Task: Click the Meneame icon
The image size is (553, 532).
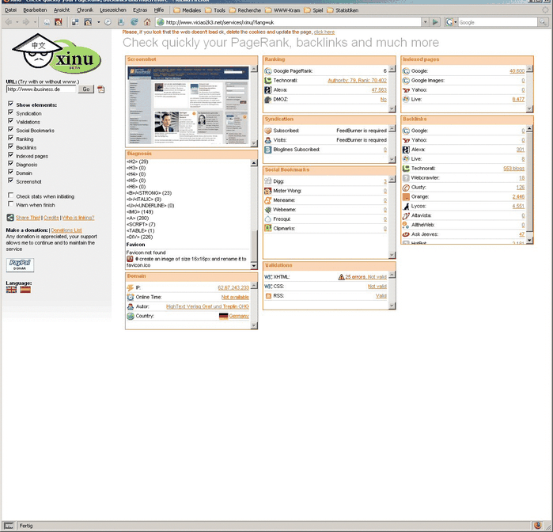Action: [x=268, y=200]
